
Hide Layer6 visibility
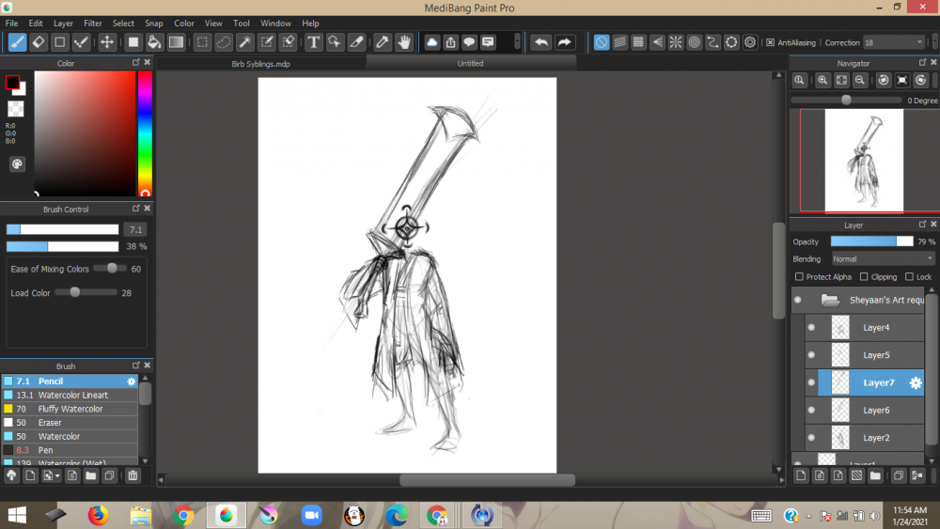point(811,411)
